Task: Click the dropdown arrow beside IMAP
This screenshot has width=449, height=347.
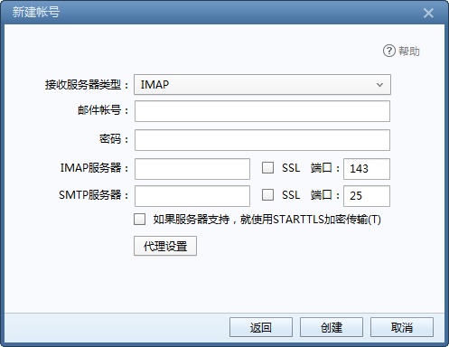Action: pyautogui.click(x=379, y=85)
